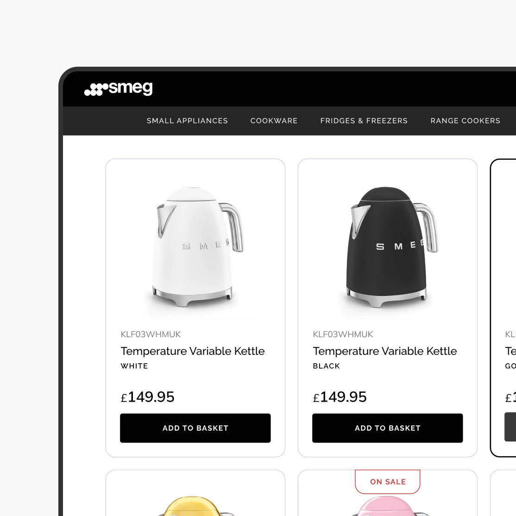Screen dimensions: 516x516
Task: Open the white Temperature Variable Kettle title
Action: [193, 351]
